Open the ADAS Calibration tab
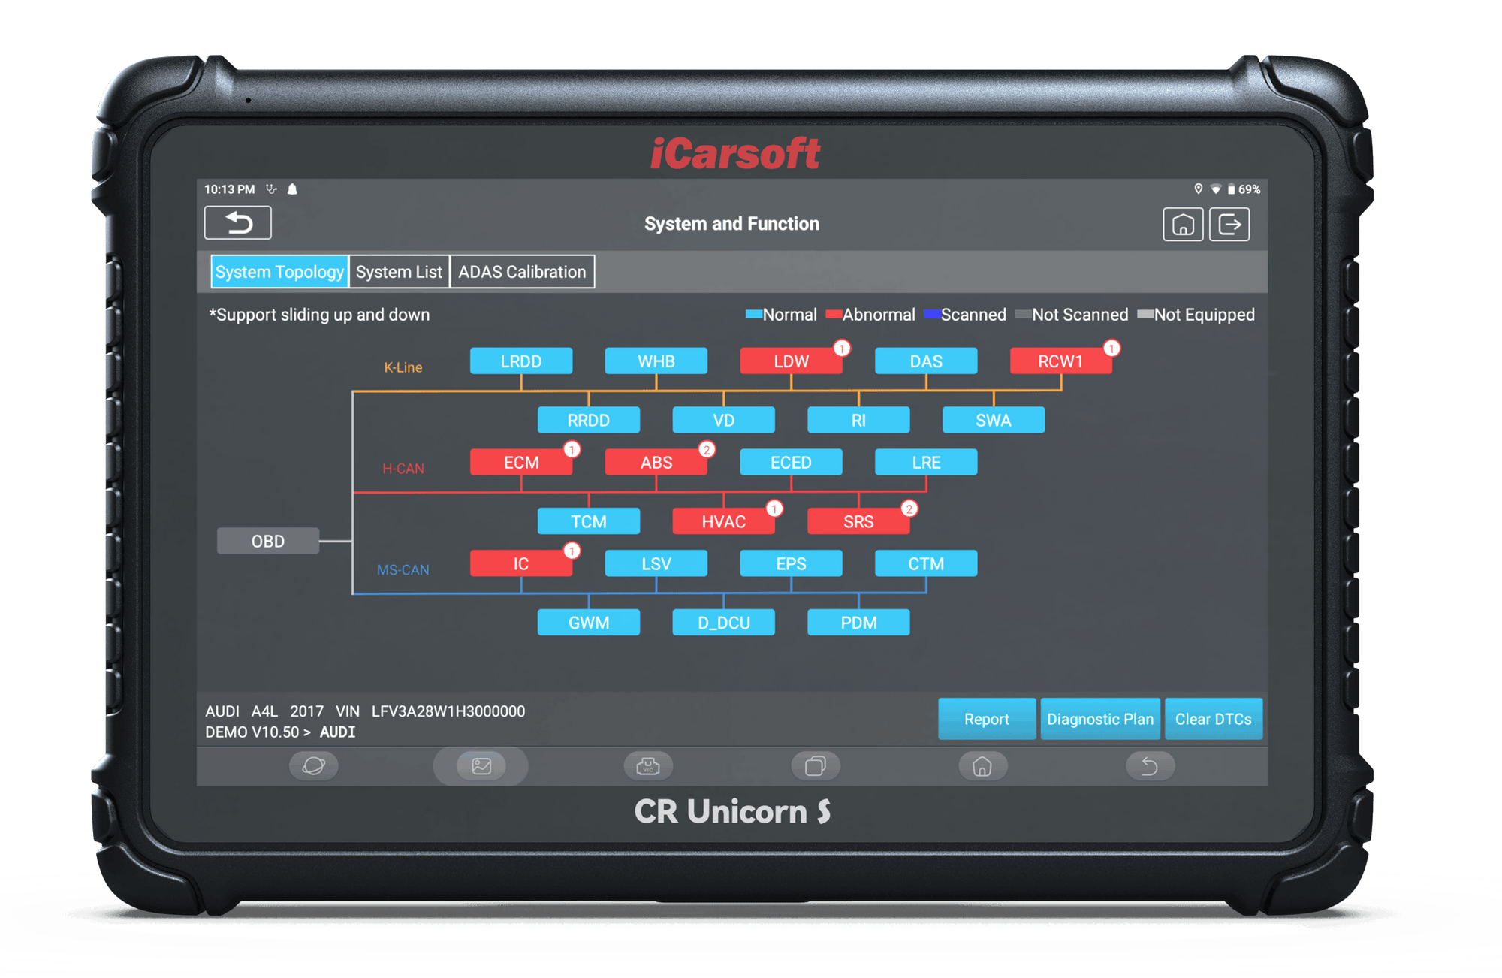Viewport: 1502px width, 978px height. click(x=522, y=272)
